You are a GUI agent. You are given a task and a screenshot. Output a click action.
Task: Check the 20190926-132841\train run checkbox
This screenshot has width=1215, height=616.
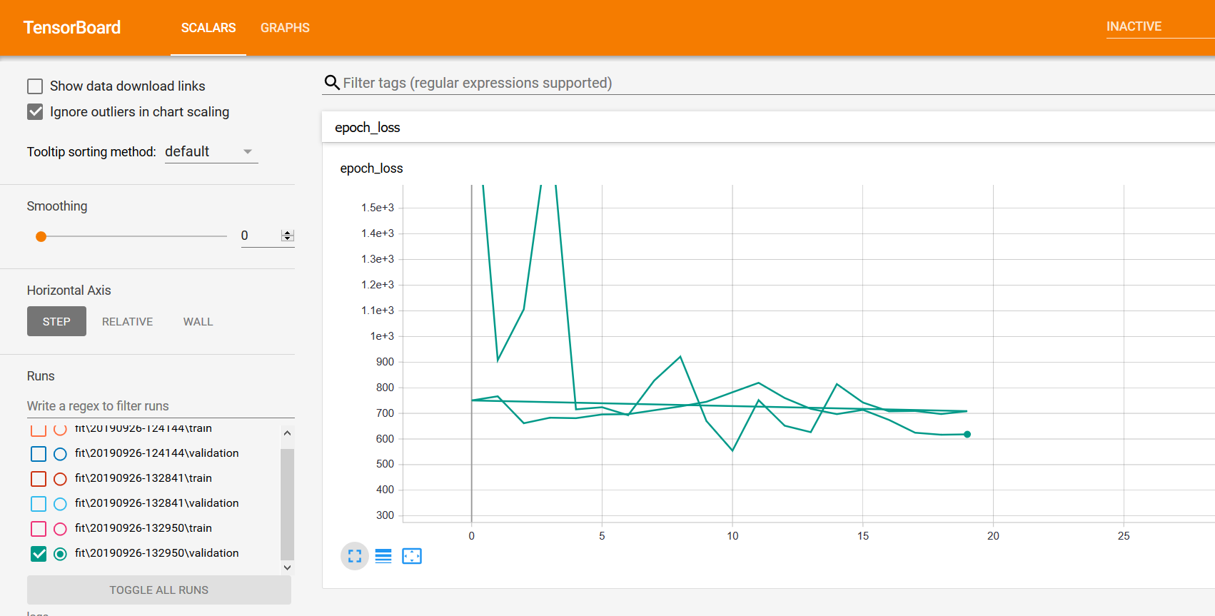39,479
